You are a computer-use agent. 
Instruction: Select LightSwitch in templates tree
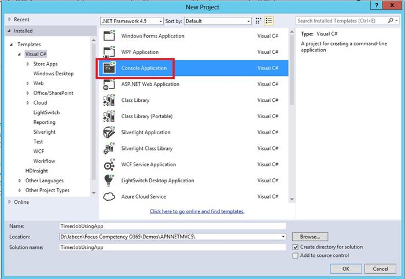(x=46, y=113)
